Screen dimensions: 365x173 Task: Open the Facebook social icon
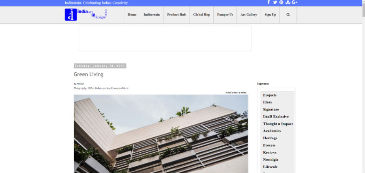[268, 2]
